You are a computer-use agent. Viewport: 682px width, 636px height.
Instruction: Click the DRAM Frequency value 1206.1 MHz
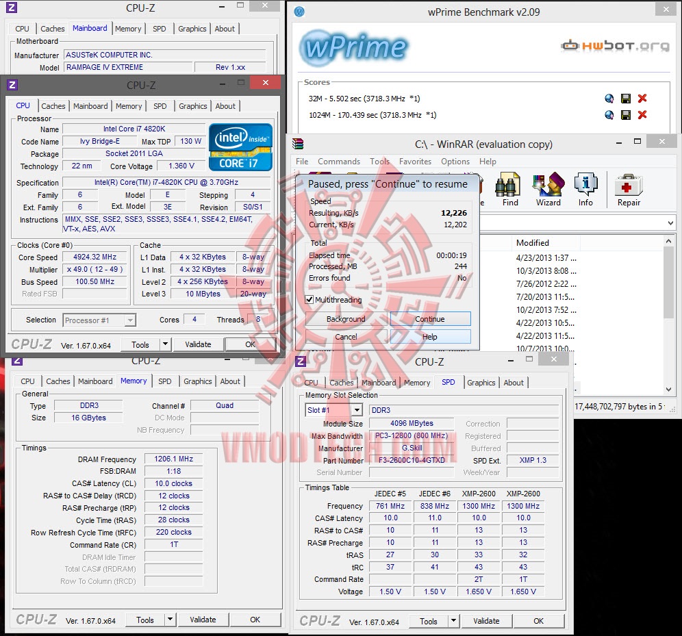[173, 459]
